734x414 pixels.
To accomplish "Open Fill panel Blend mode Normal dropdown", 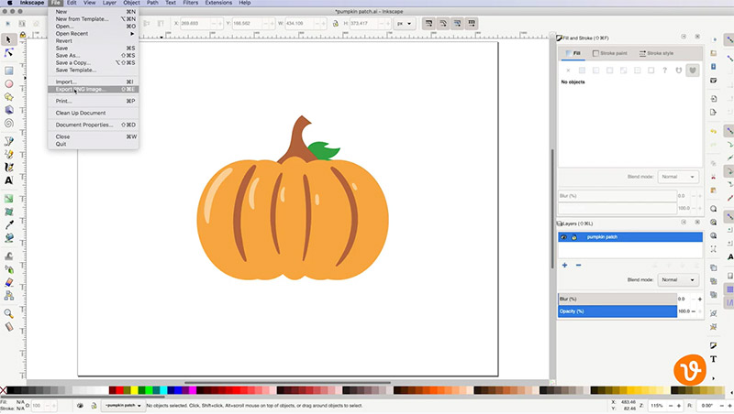I will [x=678, y=177].
